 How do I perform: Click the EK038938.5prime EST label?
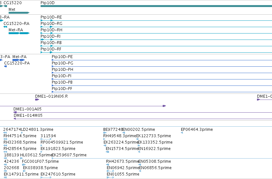click(40, 168)
